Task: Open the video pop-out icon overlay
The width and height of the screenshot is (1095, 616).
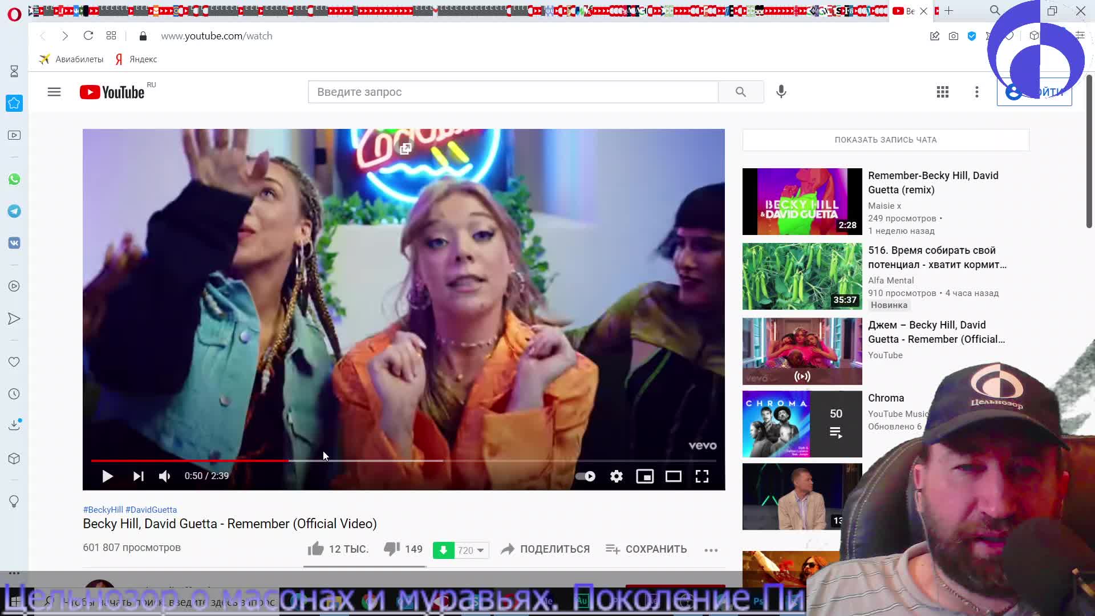Action: coord(405,149)
